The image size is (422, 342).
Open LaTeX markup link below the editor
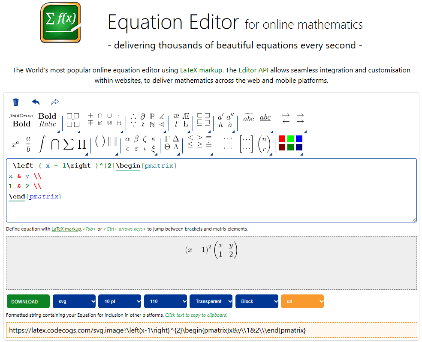pyautogui.click(x=66, y=229)
